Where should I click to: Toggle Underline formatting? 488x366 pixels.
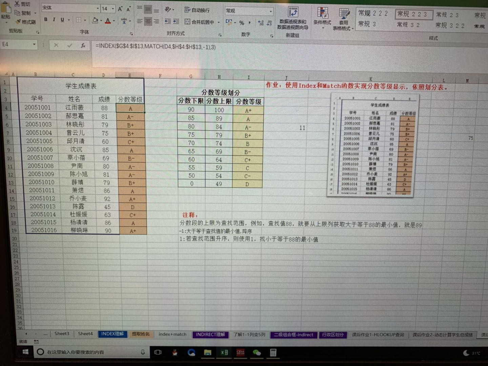[x=62, y=20]
